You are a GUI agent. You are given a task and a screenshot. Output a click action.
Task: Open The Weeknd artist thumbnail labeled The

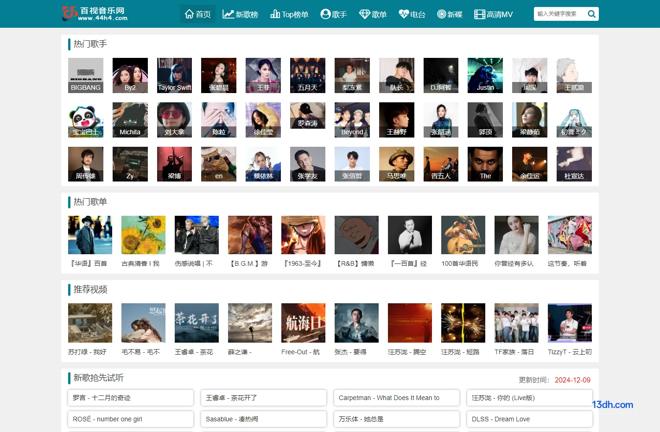(485, 164)
